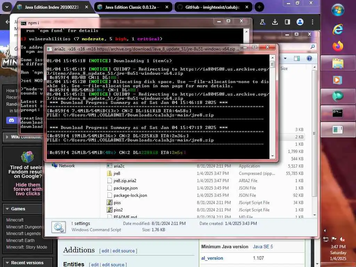
Task: Switch to Java Edition Indev 20100223 tab
Action: pos(52,7)
